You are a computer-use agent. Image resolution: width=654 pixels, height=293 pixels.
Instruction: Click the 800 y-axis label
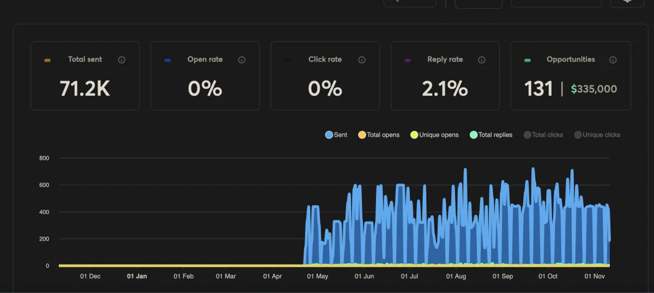44,158
